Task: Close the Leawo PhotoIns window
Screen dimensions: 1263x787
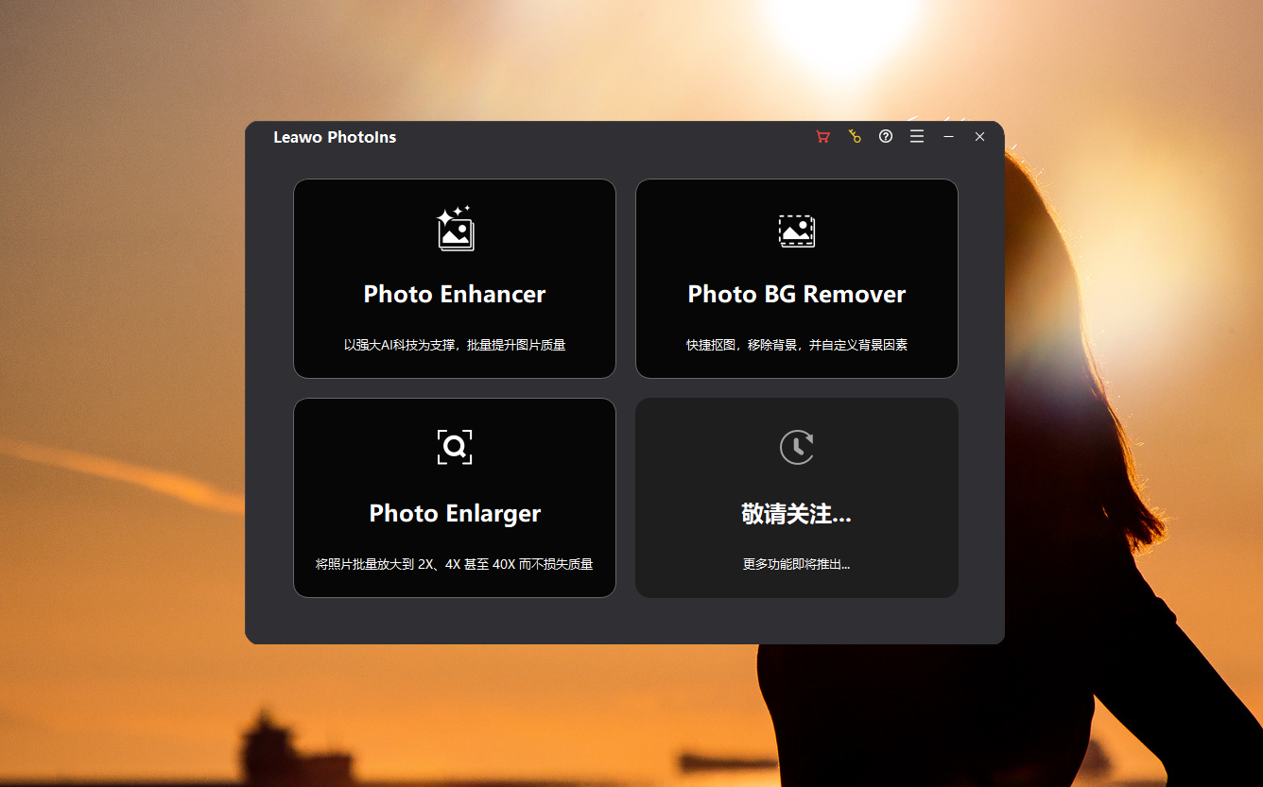Action: pyautogui.click(x=979, y=137)
